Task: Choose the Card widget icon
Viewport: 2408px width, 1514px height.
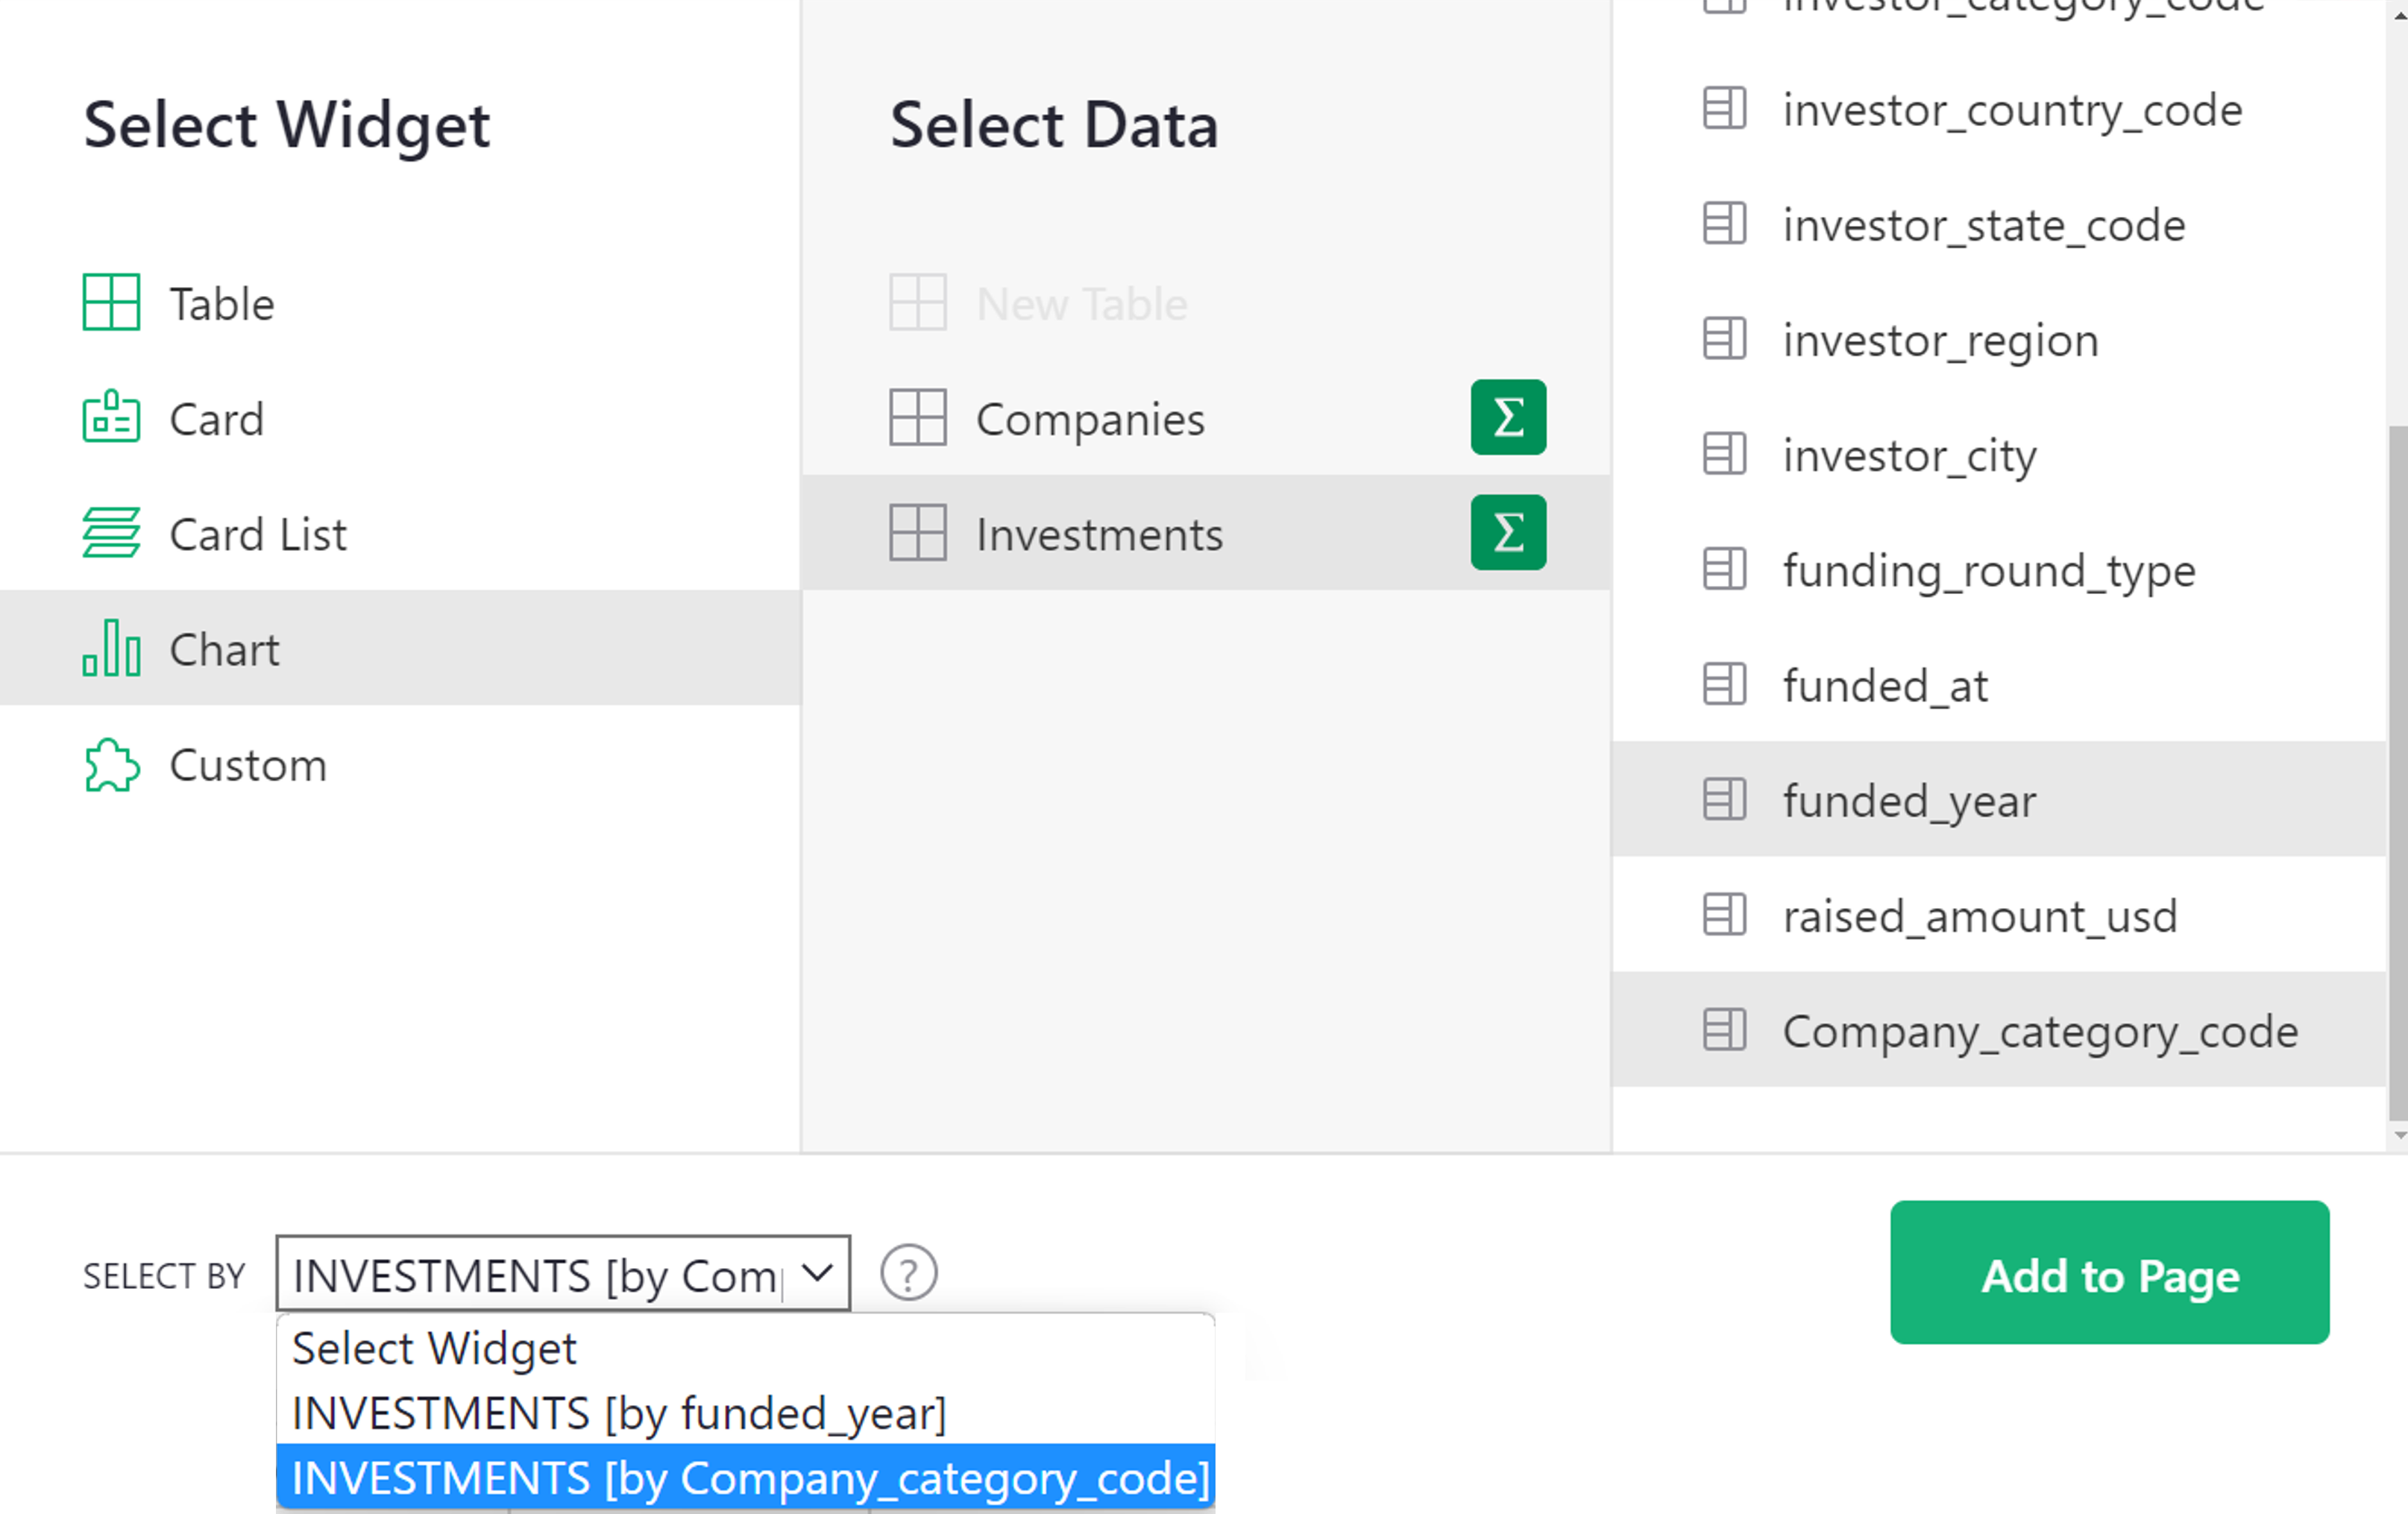Action: tap(111, 417)
